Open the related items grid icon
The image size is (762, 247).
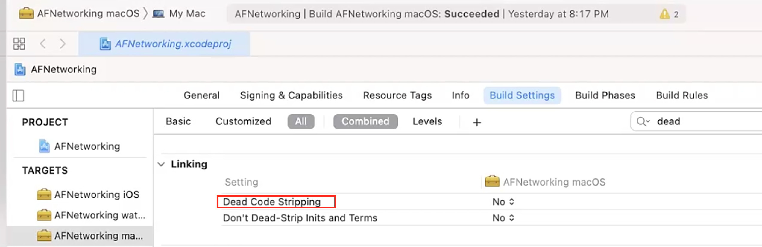coord(19,44)
